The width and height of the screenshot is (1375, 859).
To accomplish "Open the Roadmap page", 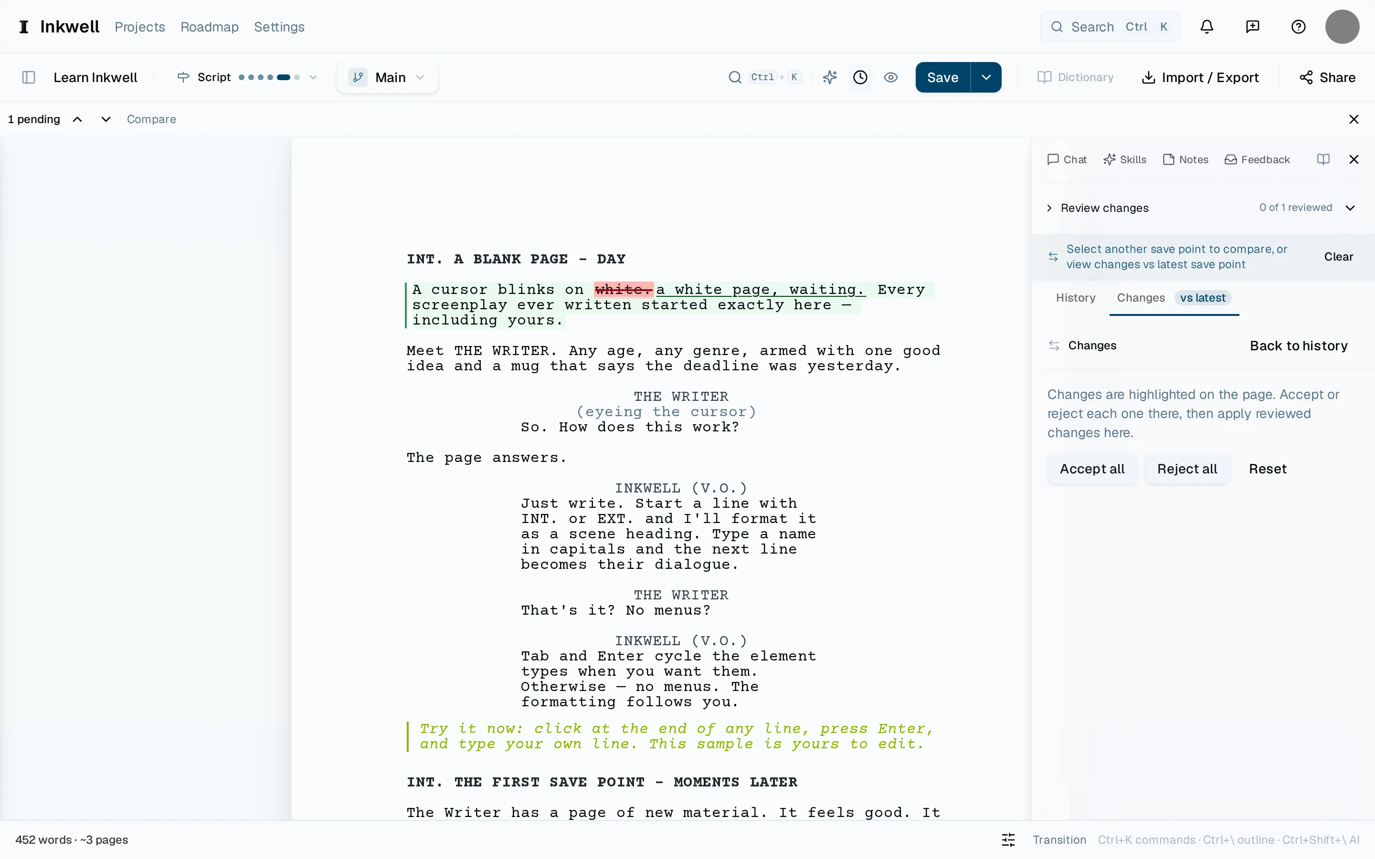I will click(210, 27).
